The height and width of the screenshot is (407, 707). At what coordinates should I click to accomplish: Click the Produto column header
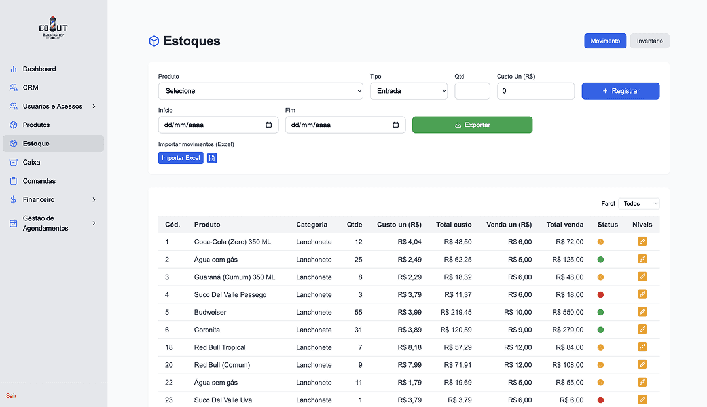coord(207,225)
